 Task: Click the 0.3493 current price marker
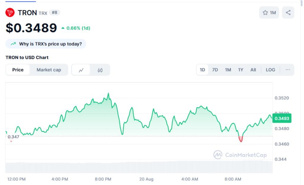click(282, 118)
